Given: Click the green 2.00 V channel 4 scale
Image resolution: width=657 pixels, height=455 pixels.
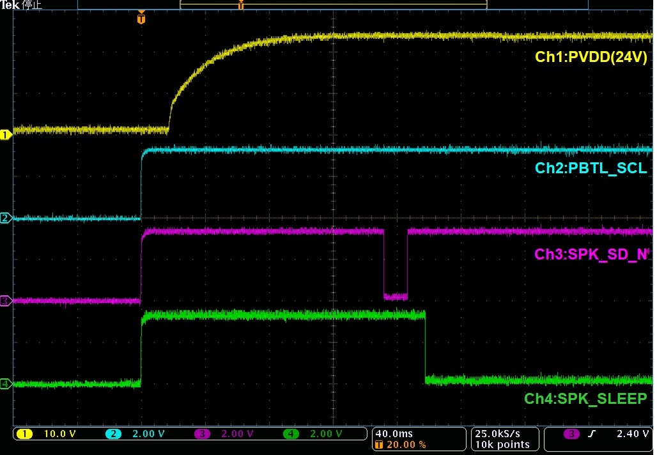Looking at the screenshot, I should coord(326,434).
